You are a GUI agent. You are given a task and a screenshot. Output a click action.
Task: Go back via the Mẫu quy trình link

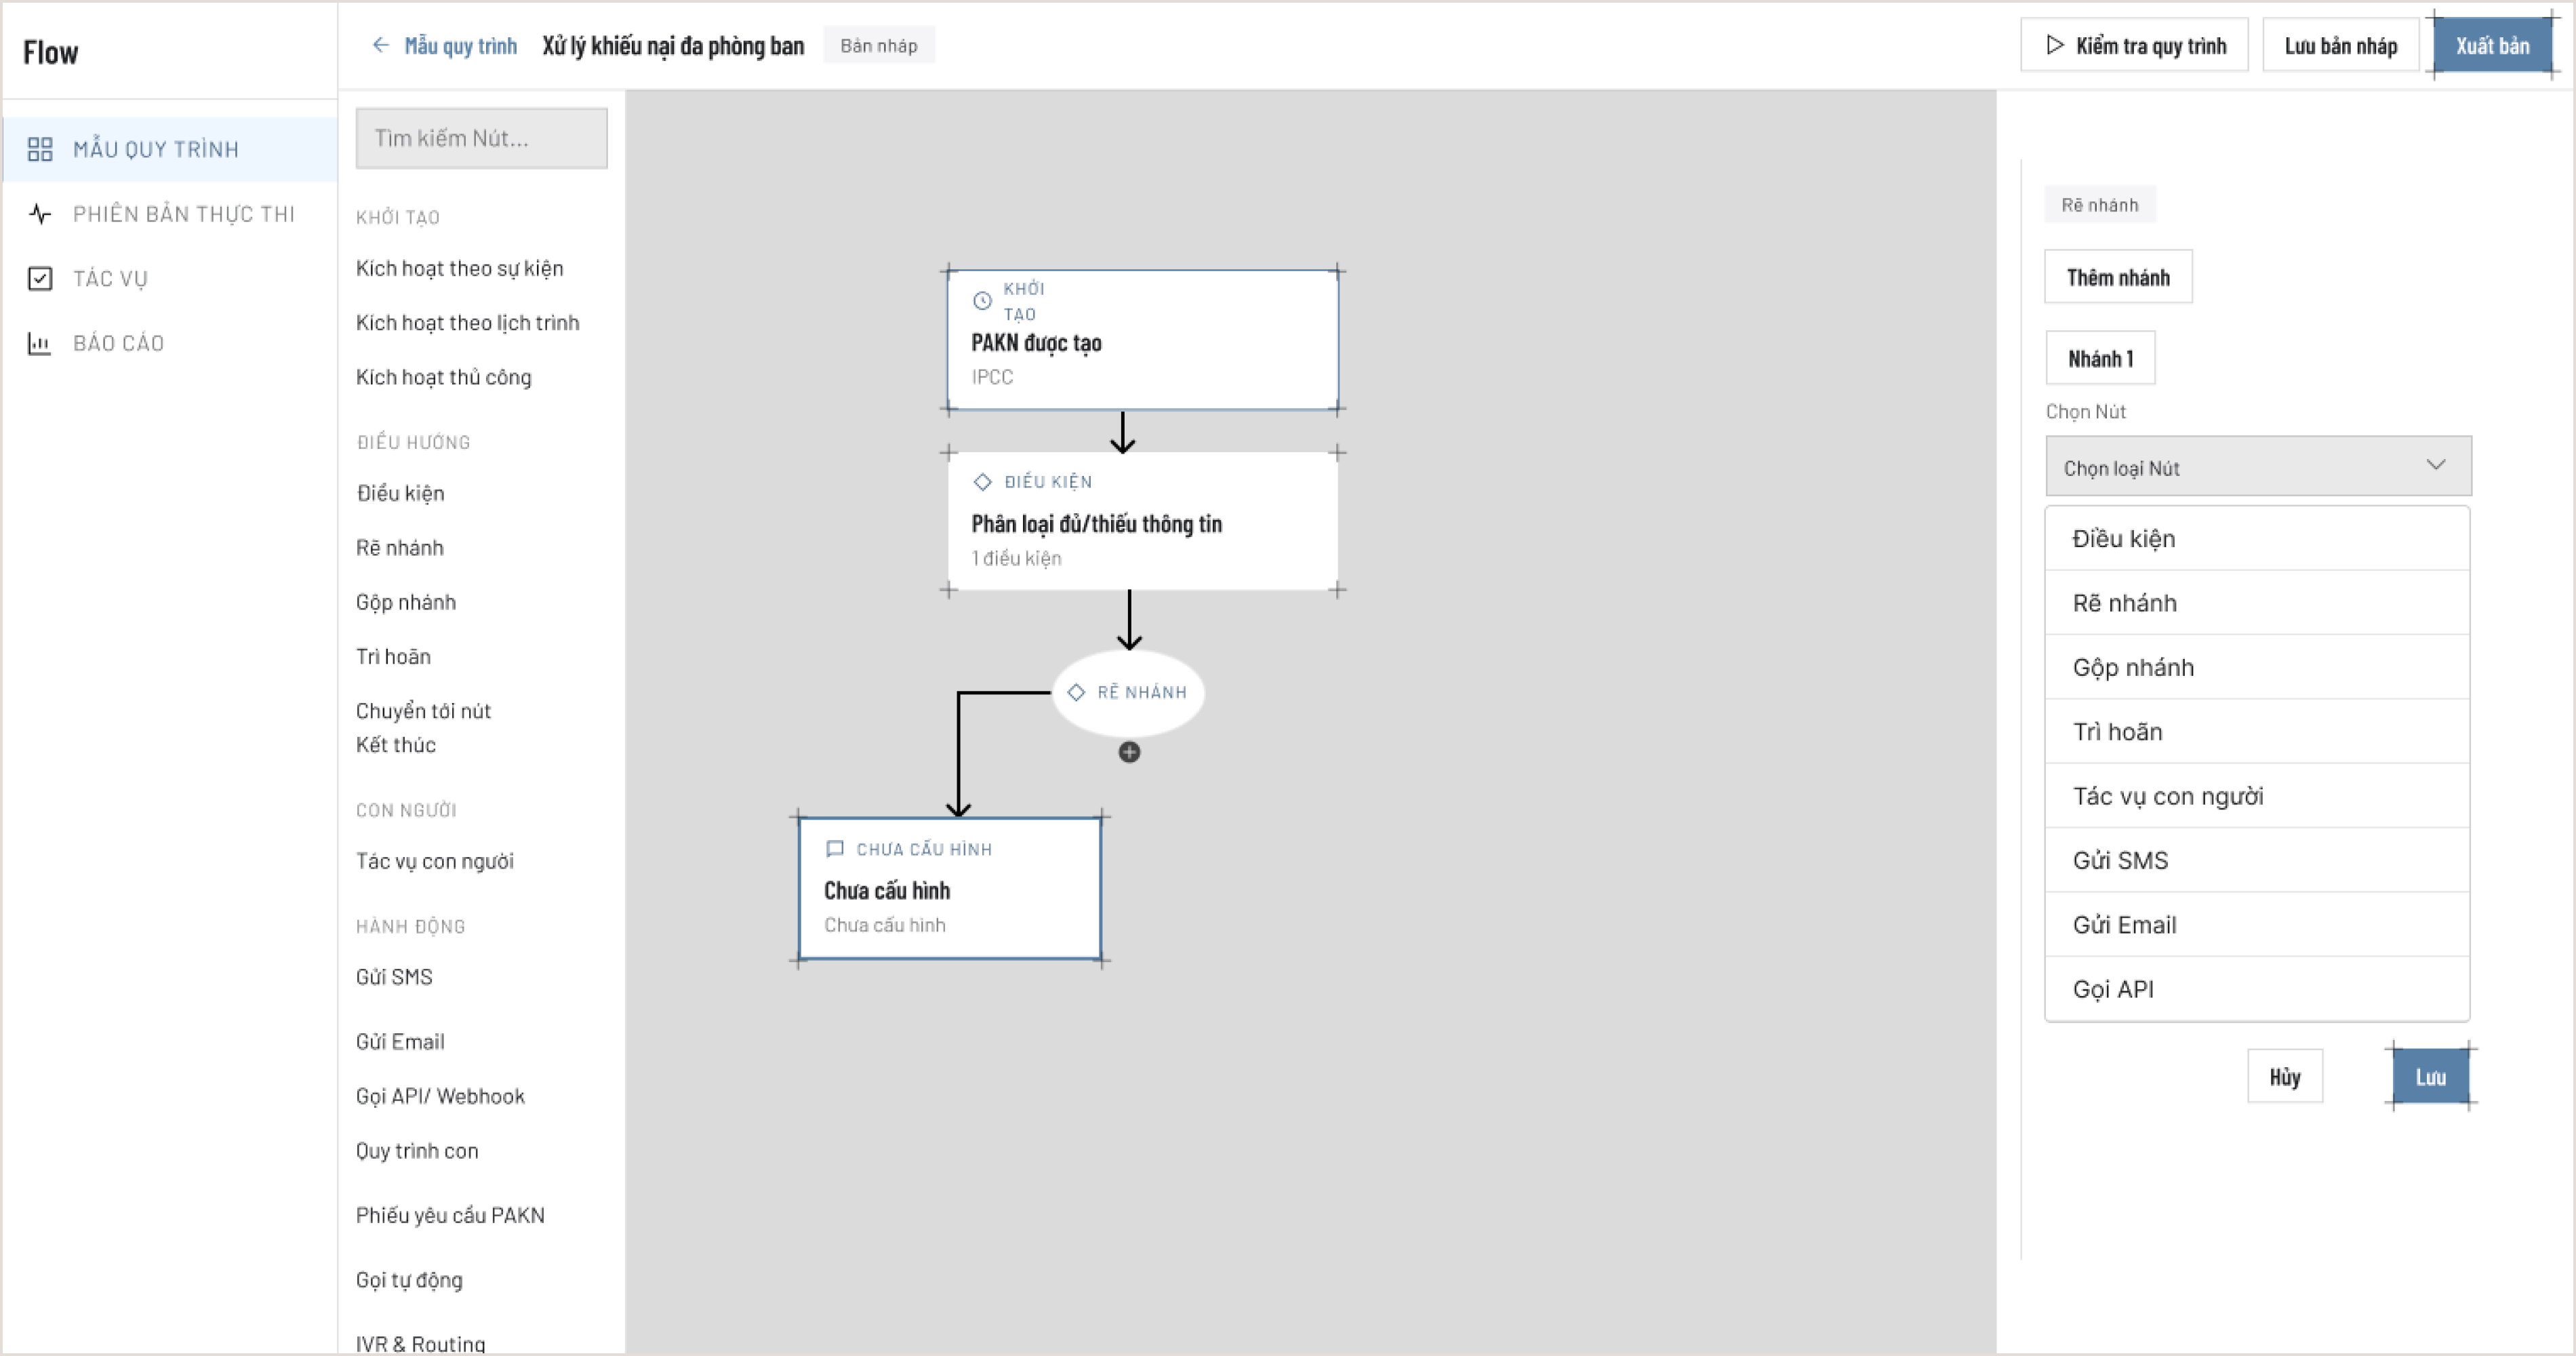point(461,45)
